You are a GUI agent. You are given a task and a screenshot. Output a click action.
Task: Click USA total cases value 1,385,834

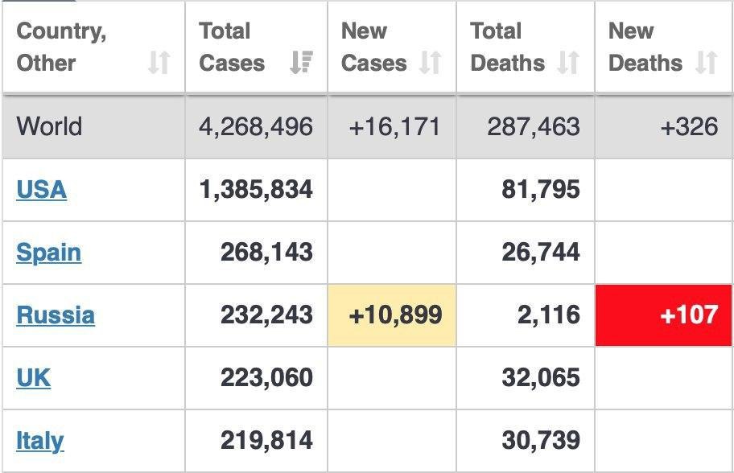256,190
